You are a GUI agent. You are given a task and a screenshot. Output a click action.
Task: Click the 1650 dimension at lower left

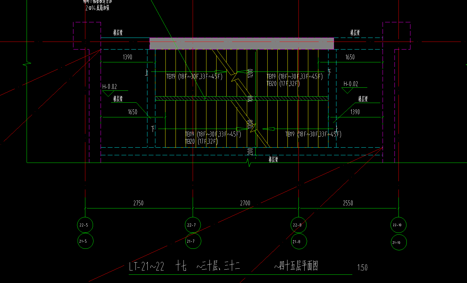pyautogui.click(x=132, y=112)
